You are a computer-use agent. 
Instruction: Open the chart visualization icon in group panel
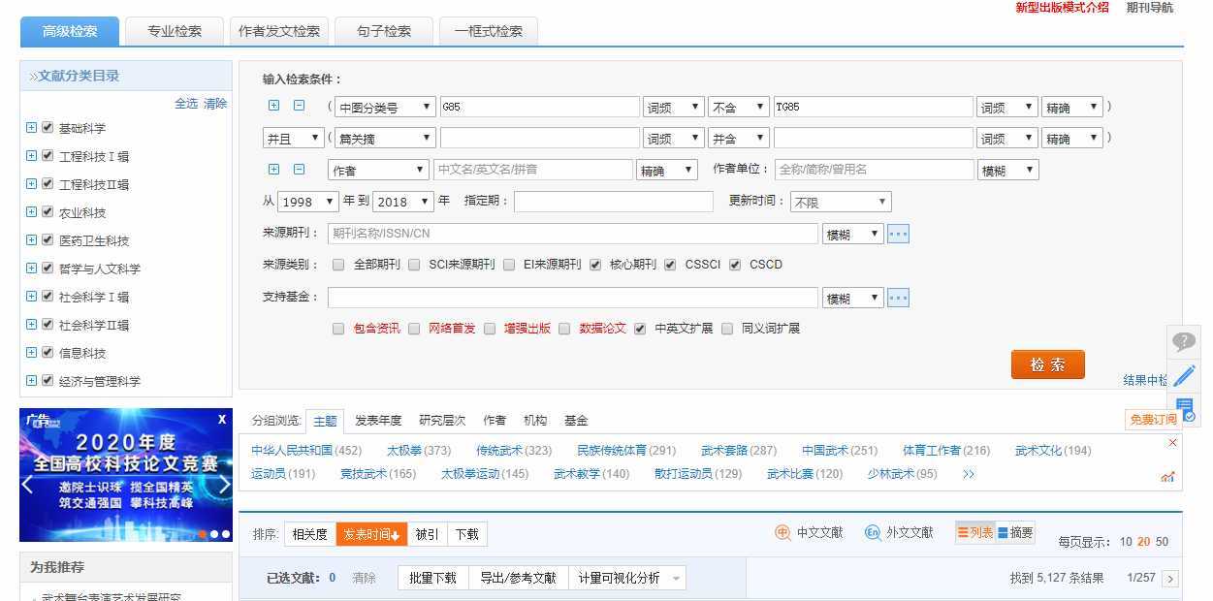(1167, 476)
